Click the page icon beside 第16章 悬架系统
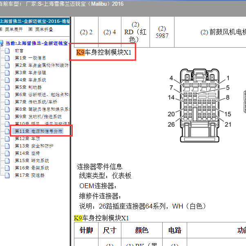Screen dimensions: 246x246 pos(7,168)
